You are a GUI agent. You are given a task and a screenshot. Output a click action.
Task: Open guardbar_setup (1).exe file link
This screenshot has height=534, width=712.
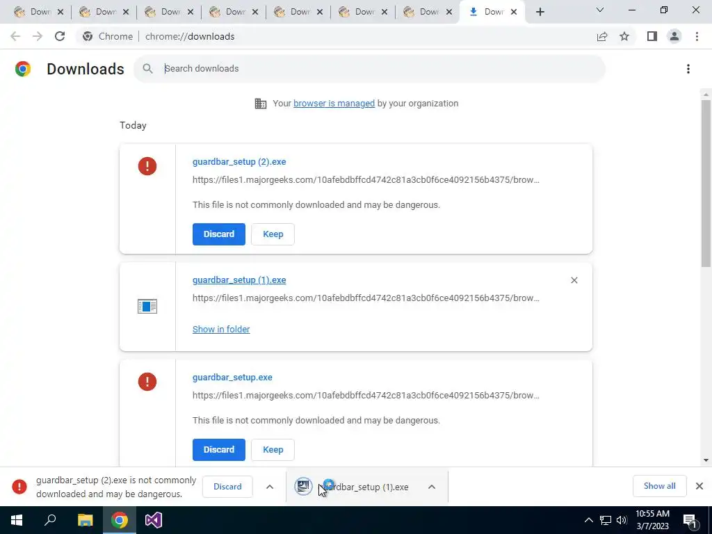pyautogui.click(x=239, y=280)
